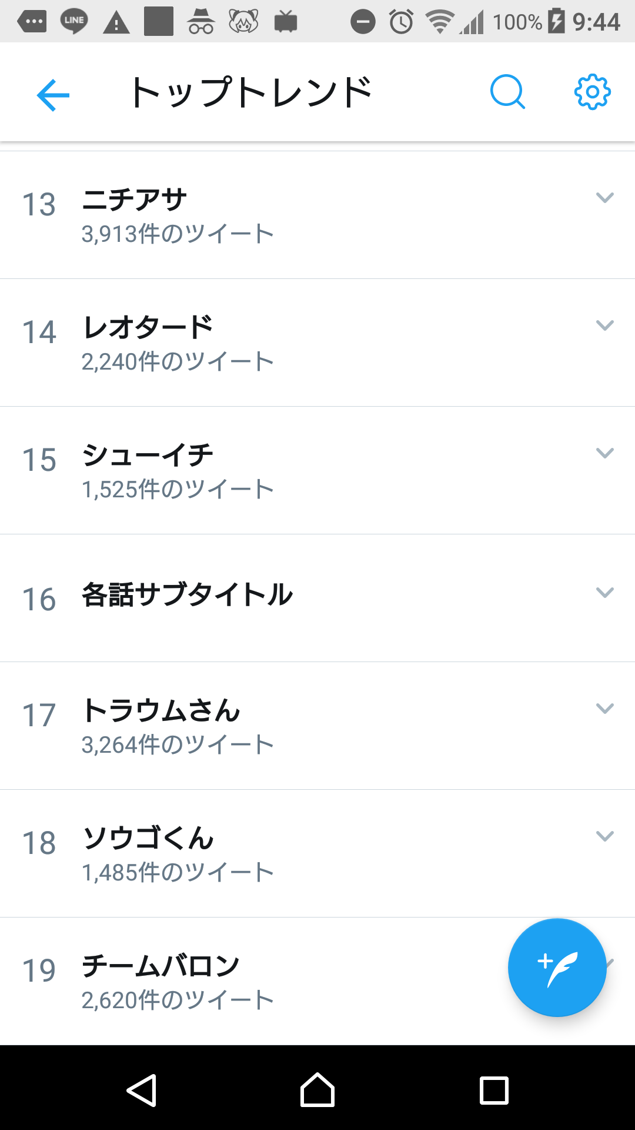Expand options chevron for ニチアサ
This screenshot has width=635, height=1130.
point(604,198)
